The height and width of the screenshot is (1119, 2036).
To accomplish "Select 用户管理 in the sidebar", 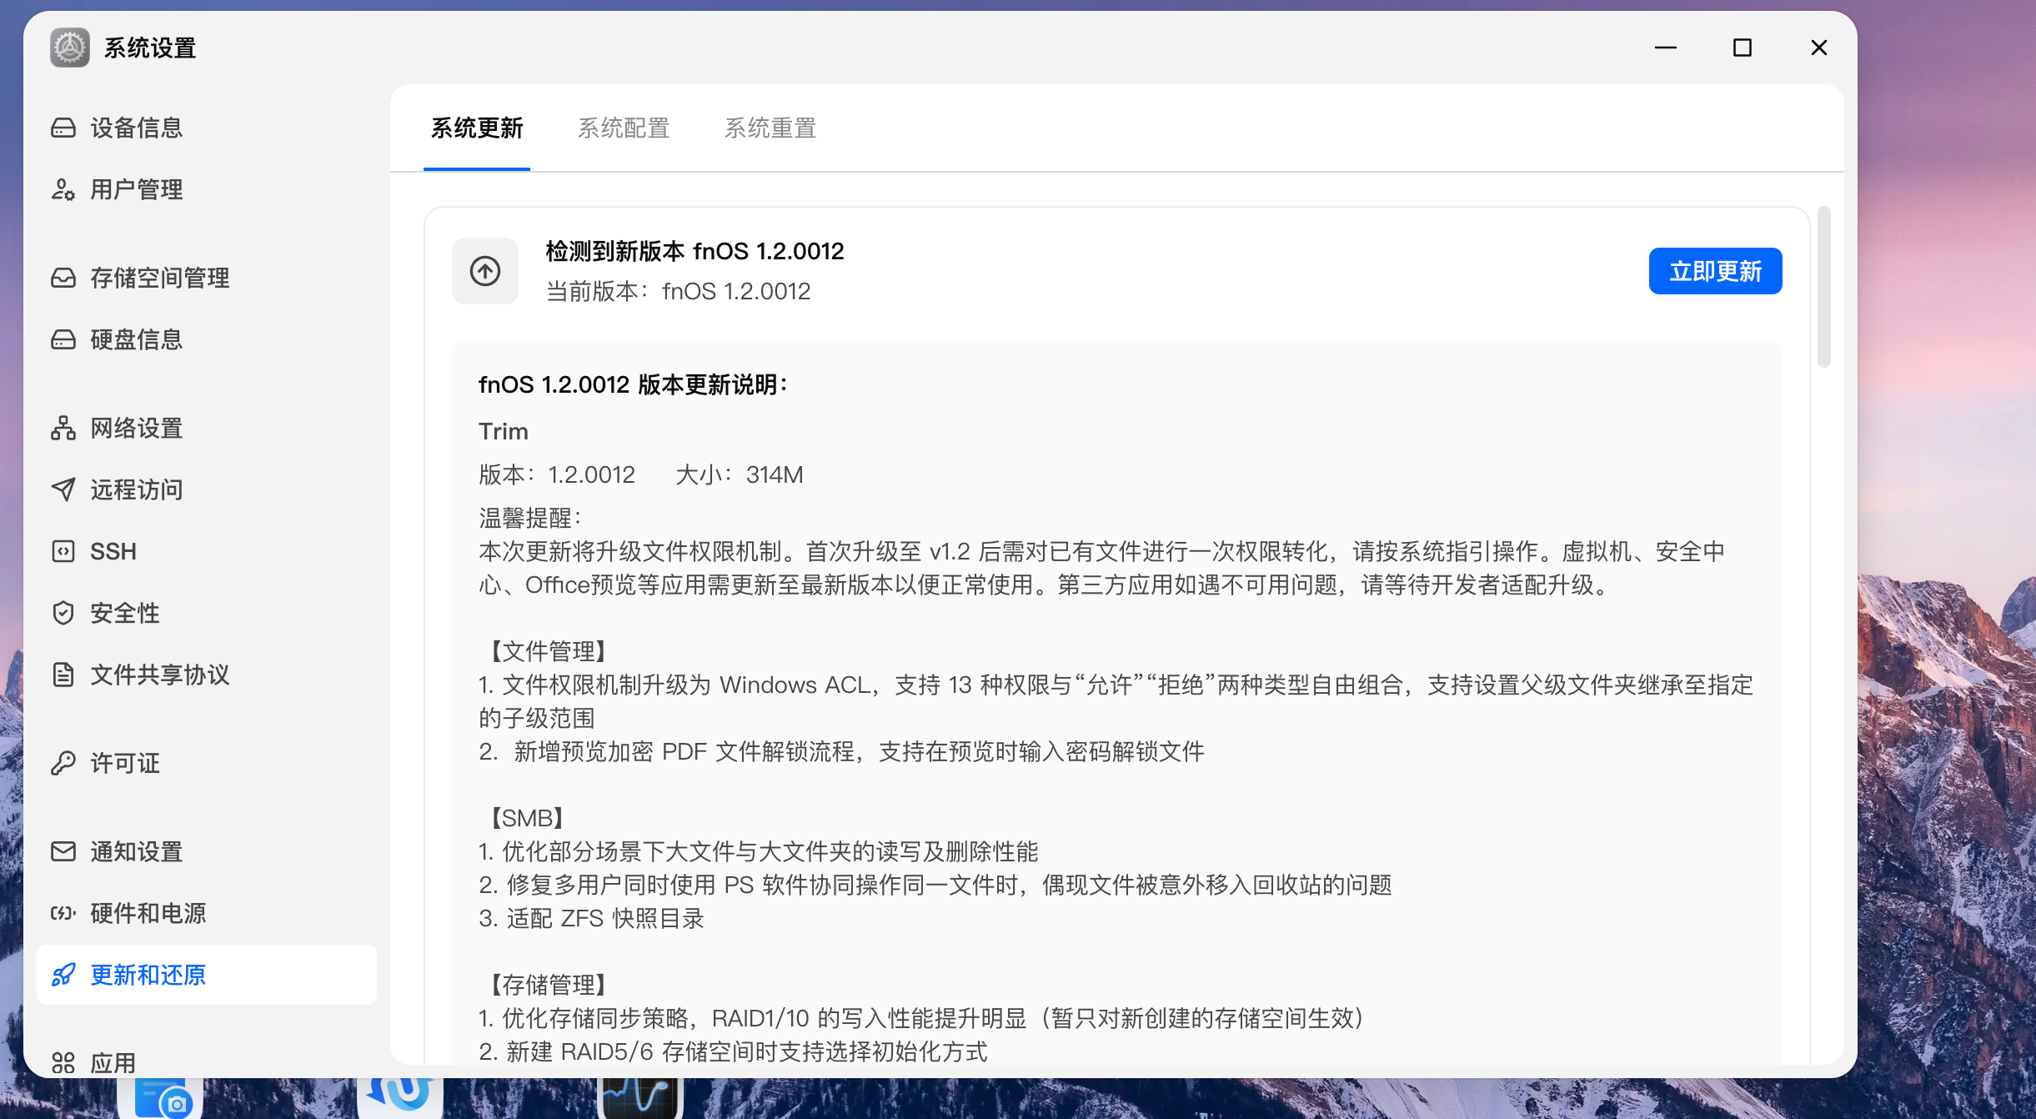I will (x=207, y=189).
